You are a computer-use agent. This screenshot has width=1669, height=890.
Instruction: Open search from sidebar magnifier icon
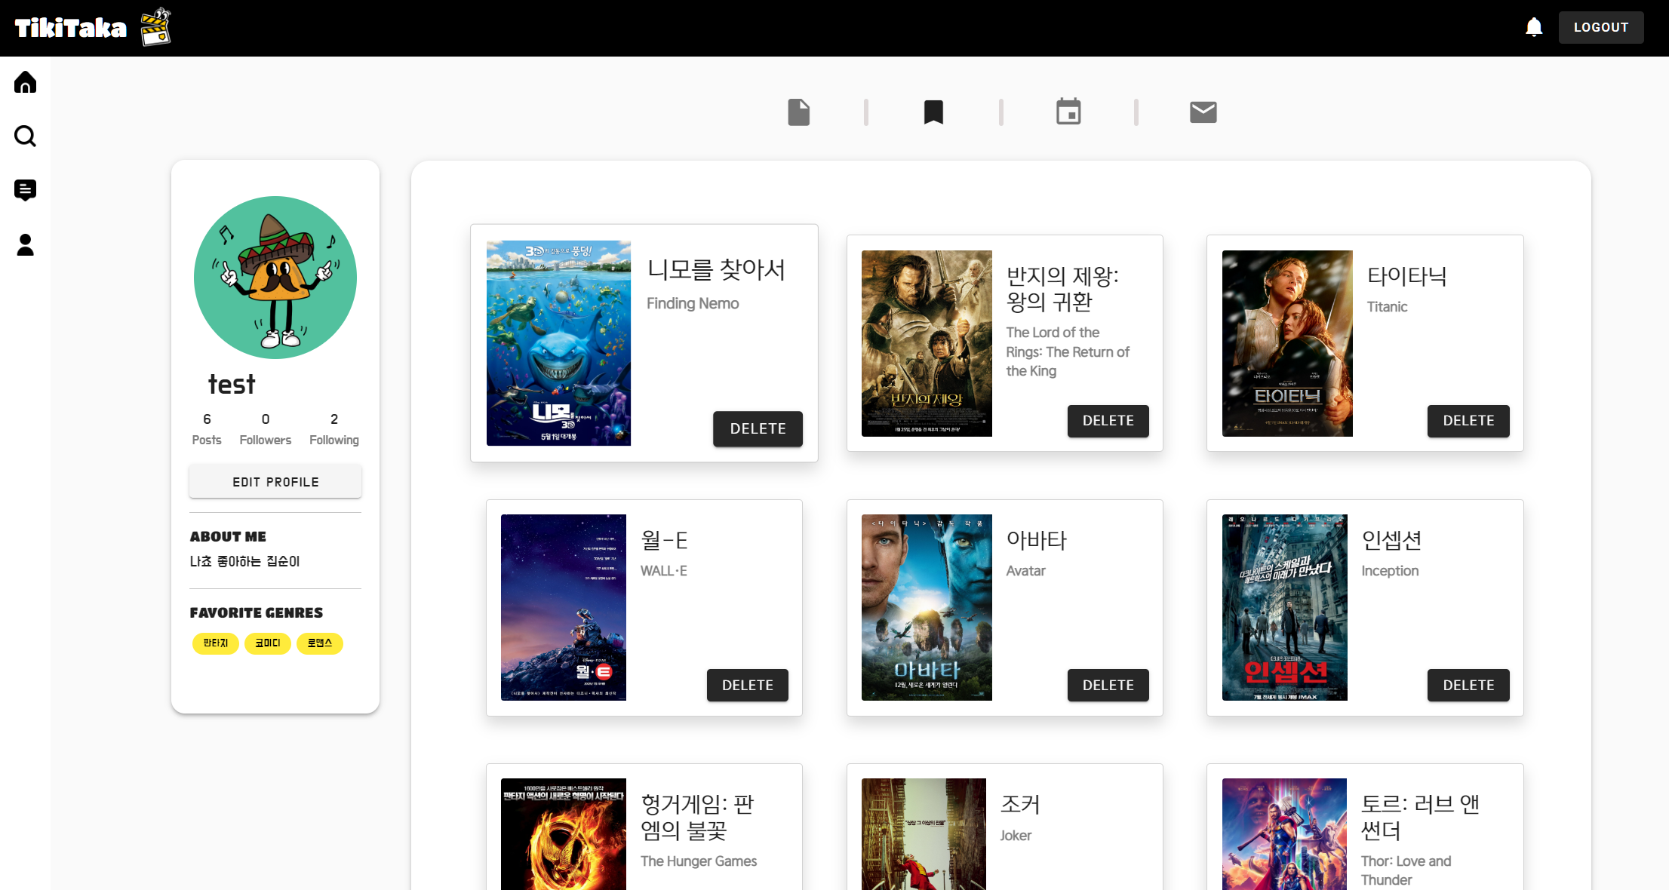click(25, 137)
